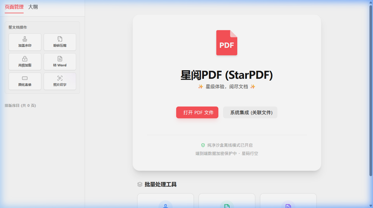Click the green compress batch tool icon
This screenshot has height=208, width=373.
tap(227, 206)
